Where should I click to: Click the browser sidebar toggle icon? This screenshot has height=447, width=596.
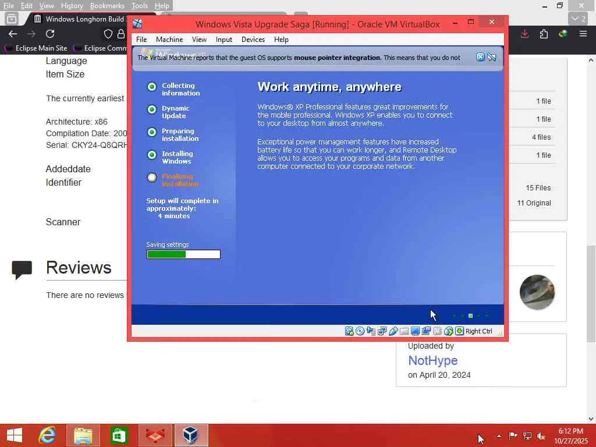click(x=12, y=18)
